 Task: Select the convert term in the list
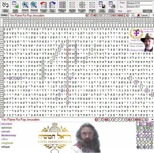coord(5,132)
